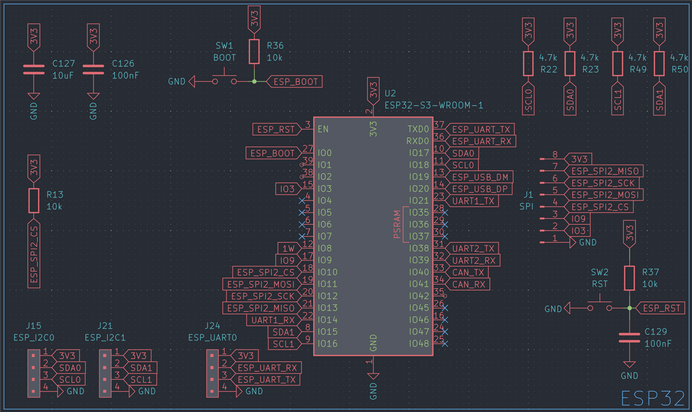
Task: Click the R49 resistor symbol
Action: tap(618, 63)
